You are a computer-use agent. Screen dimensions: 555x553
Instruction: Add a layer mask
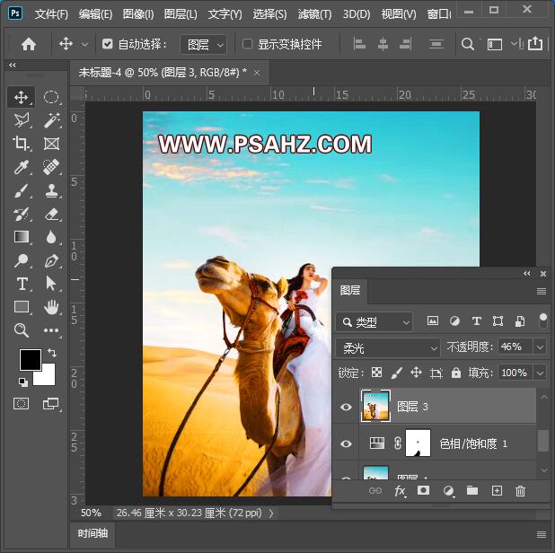423,490
